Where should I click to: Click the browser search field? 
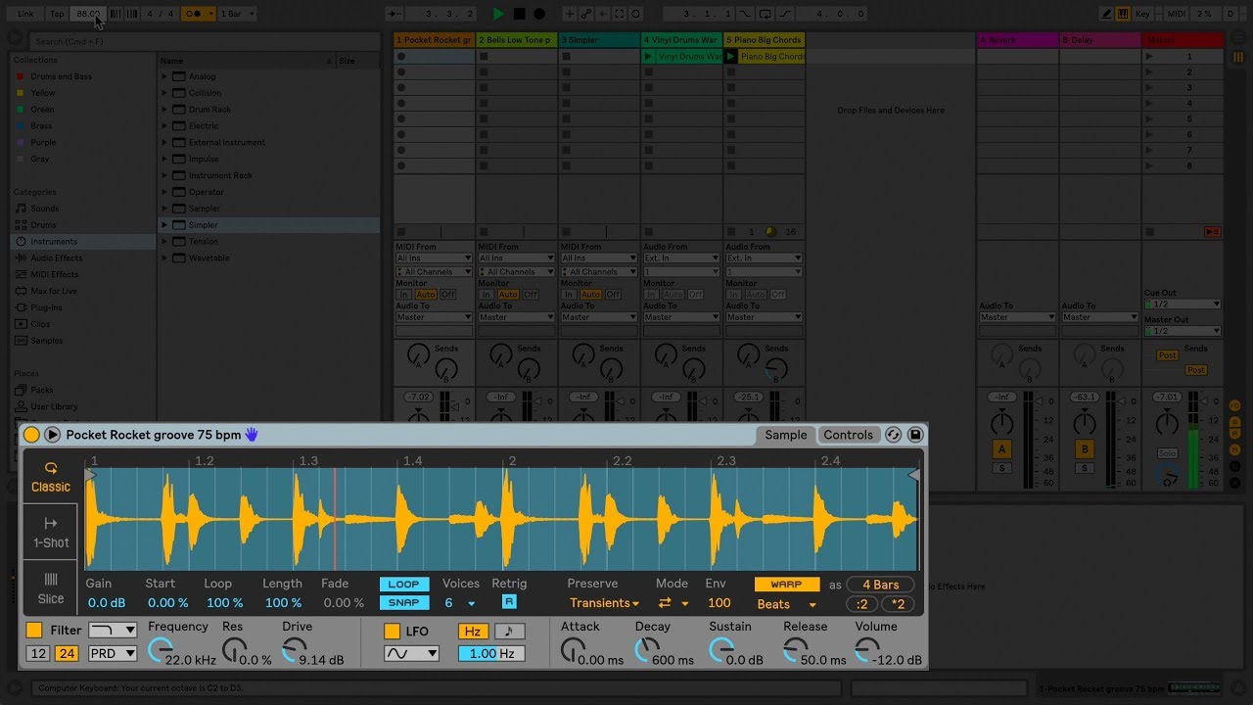click(x=206, y=41)
